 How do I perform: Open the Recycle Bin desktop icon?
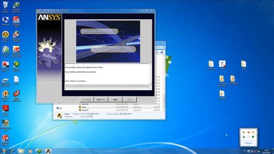pyautogui.click(x=6, y=7)
